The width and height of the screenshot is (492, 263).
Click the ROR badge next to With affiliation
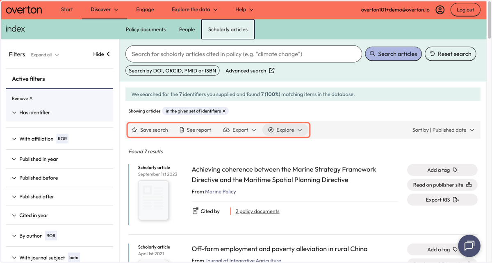pyautogui.click(x=62, y=139)
